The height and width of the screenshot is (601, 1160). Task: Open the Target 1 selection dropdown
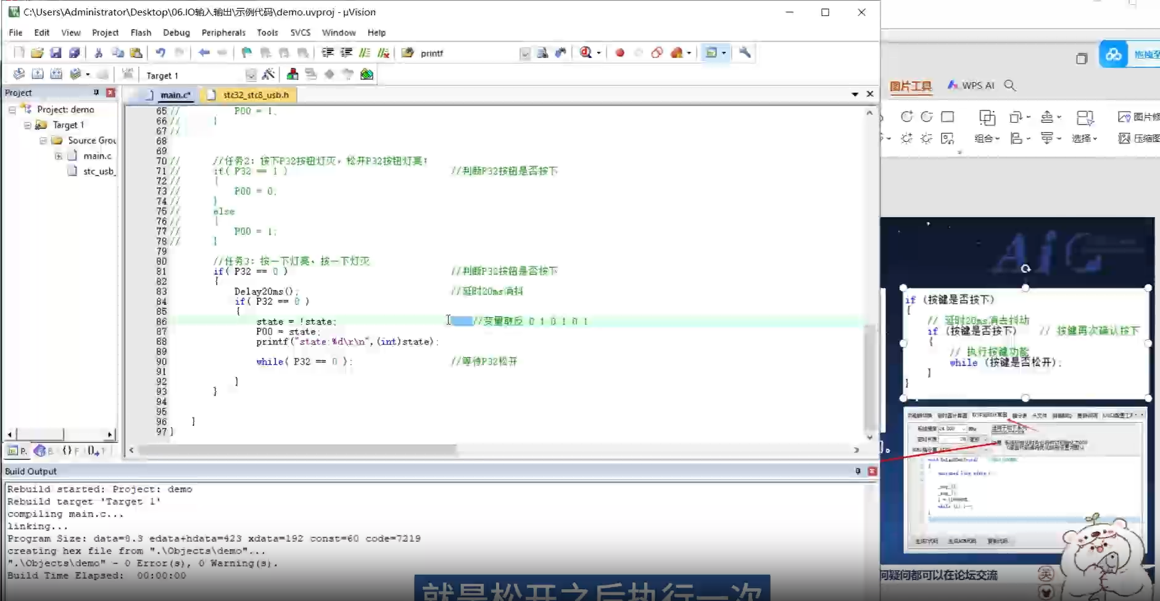(x=251, y=75)
